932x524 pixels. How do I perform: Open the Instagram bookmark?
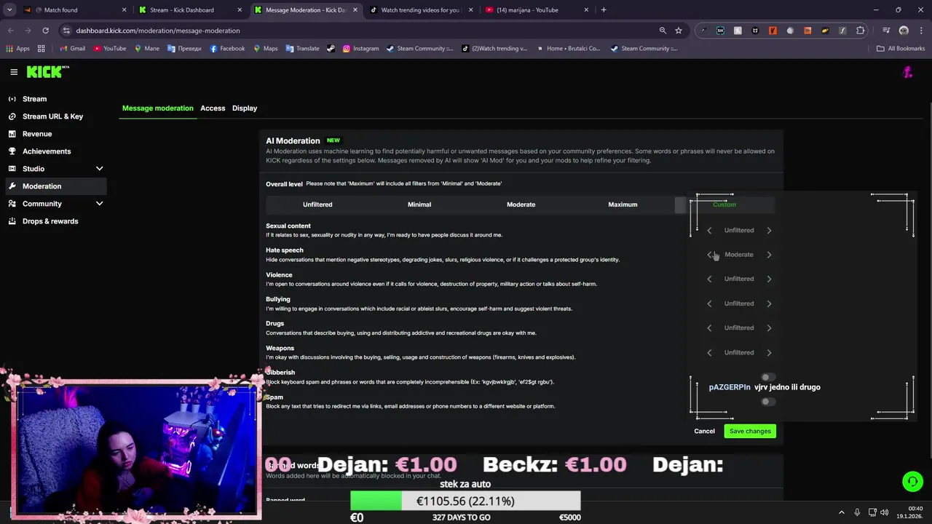tap(360, 49)
